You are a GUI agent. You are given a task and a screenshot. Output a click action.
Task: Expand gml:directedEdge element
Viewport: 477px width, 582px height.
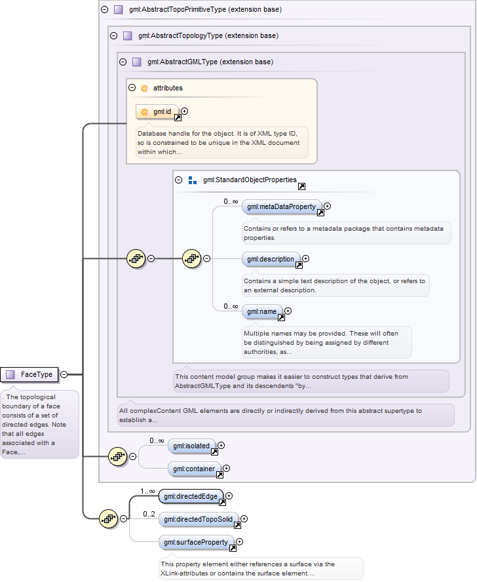(229, 496)
